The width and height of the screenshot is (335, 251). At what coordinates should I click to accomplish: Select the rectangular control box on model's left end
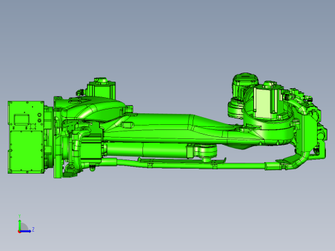[26, 137]
